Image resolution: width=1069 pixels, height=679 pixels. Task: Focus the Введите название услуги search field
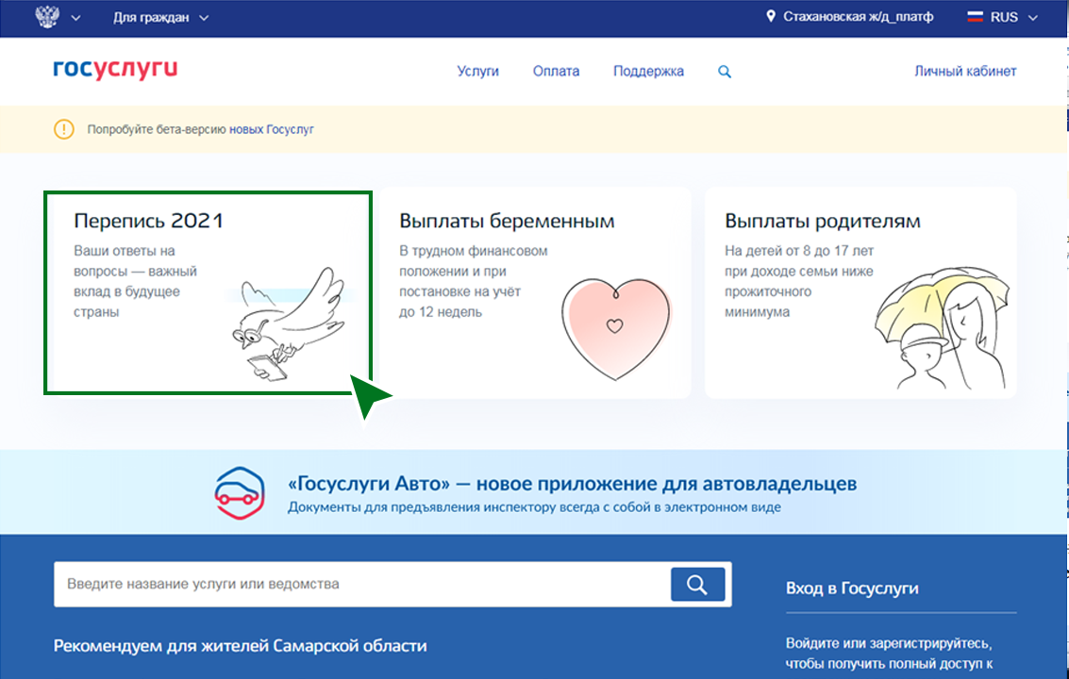click(x=362, y=585)
